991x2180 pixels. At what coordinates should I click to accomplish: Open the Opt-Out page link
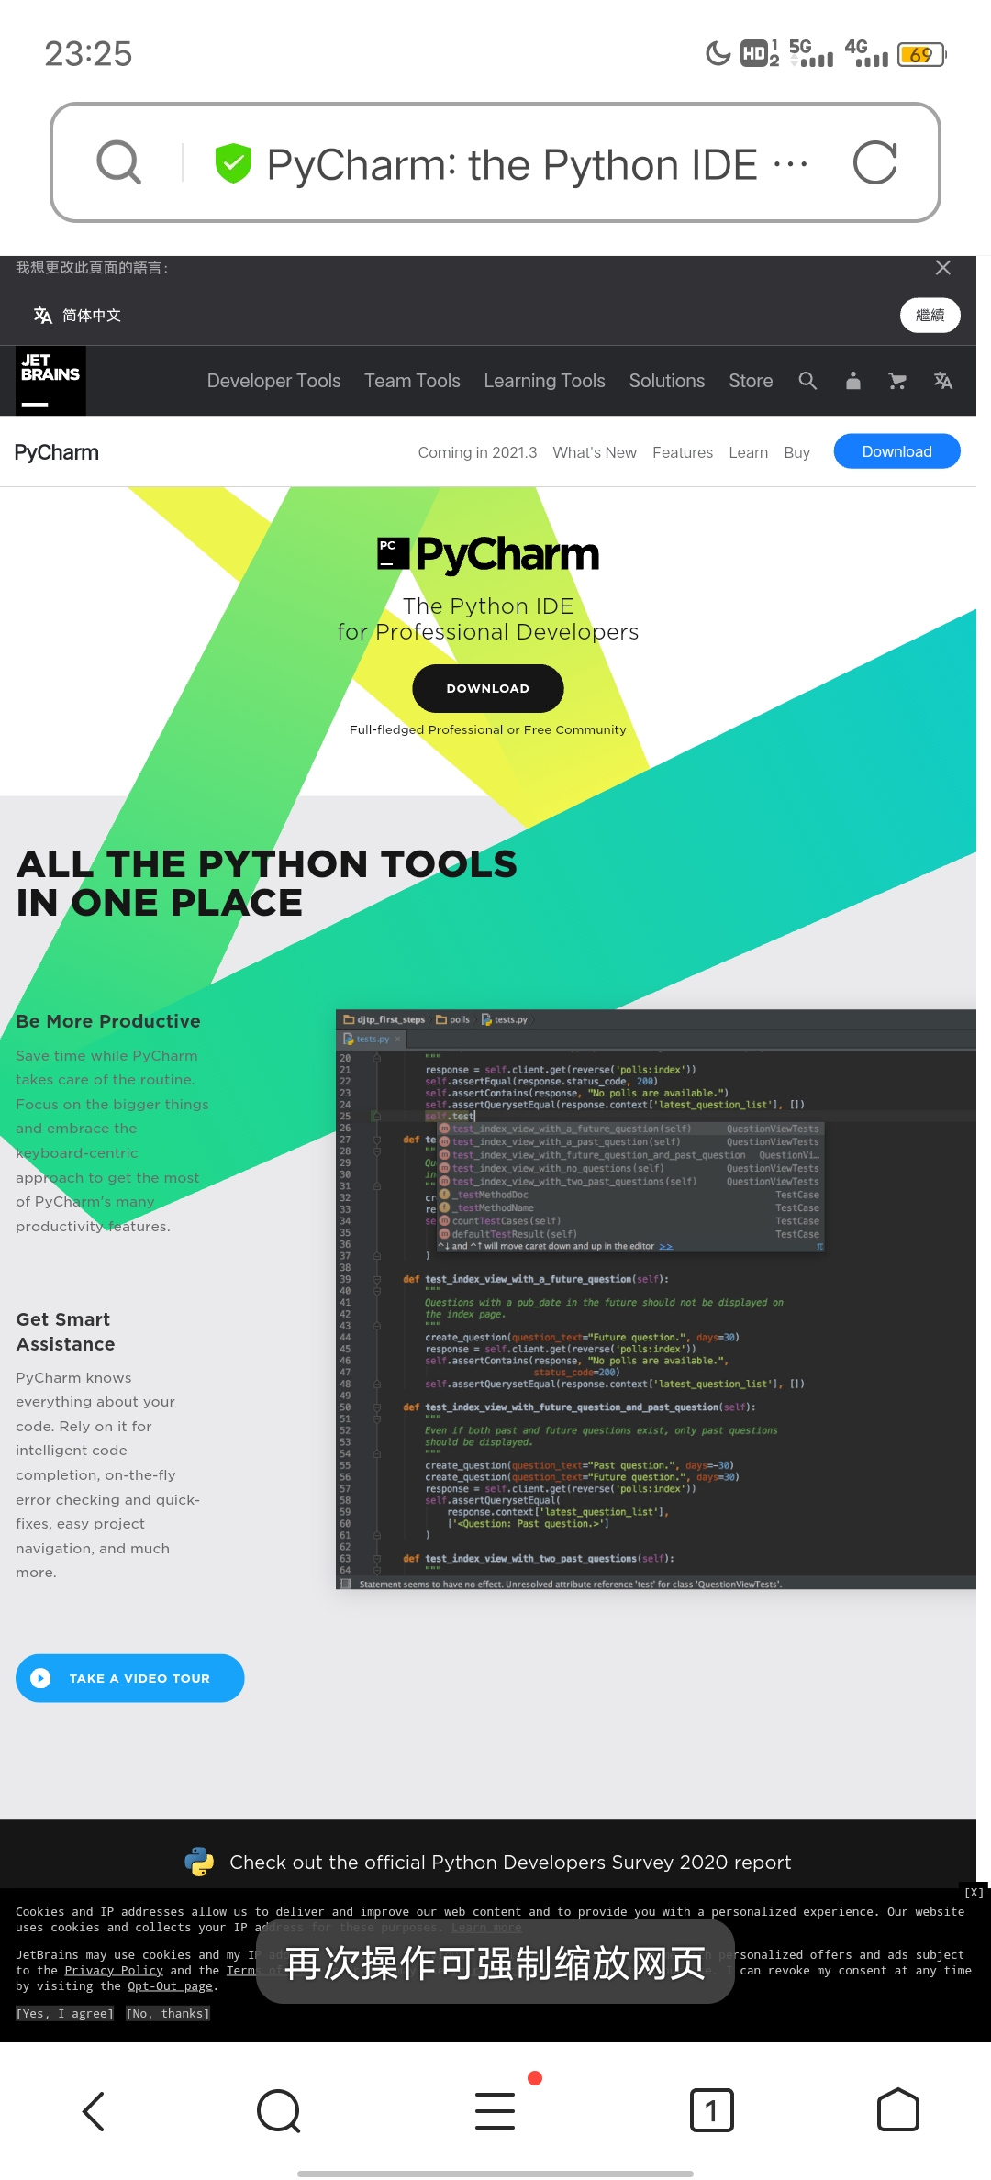[170, 1985]
